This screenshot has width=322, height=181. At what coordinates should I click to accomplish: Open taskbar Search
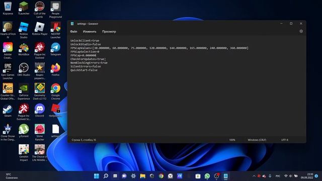(x=106, y=176)
